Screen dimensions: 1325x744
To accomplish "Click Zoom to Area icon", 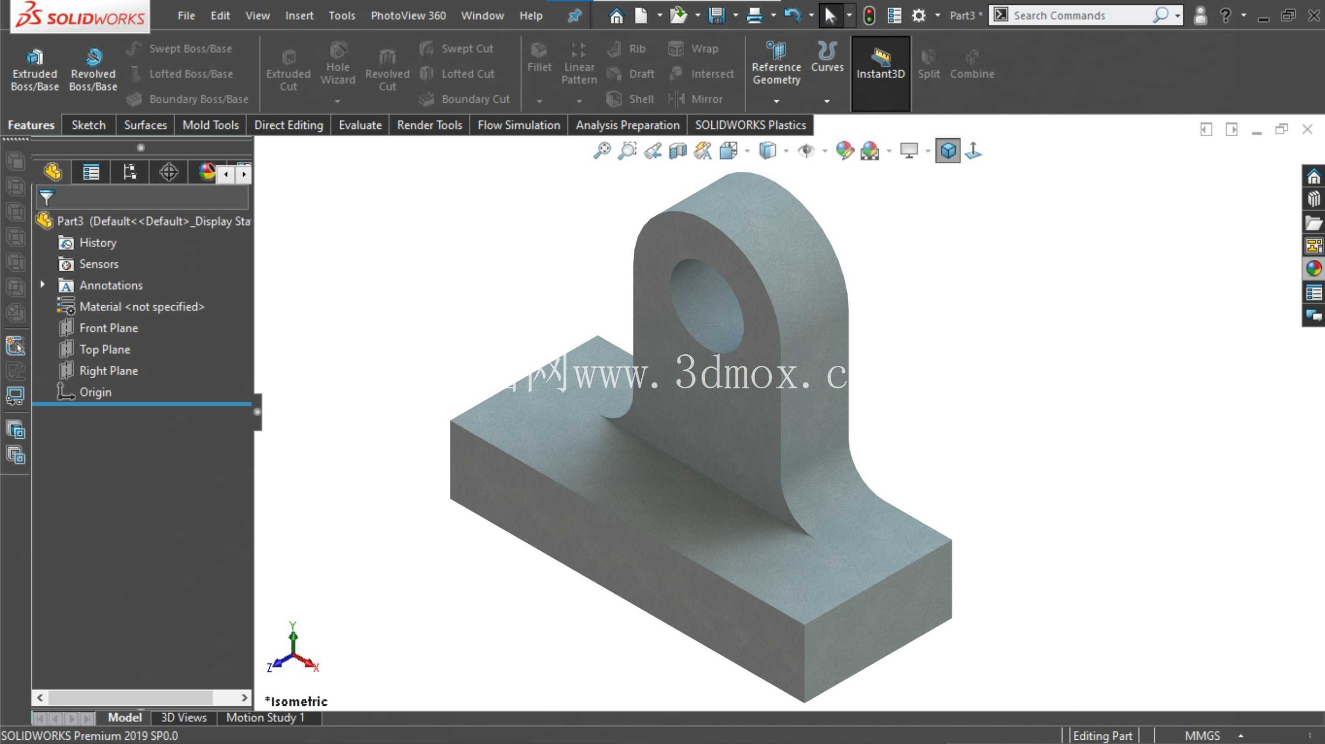I will 627,151.
